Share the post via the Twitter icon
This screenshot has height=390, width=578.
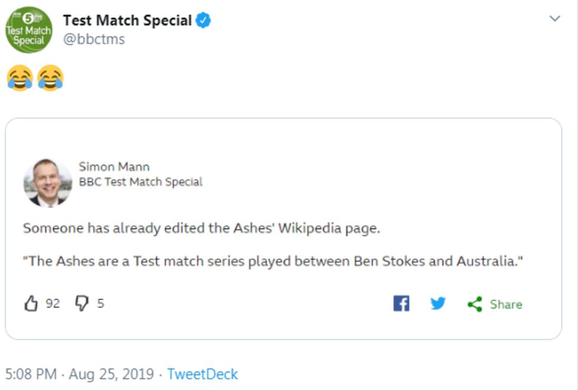[x=438, y=304]
